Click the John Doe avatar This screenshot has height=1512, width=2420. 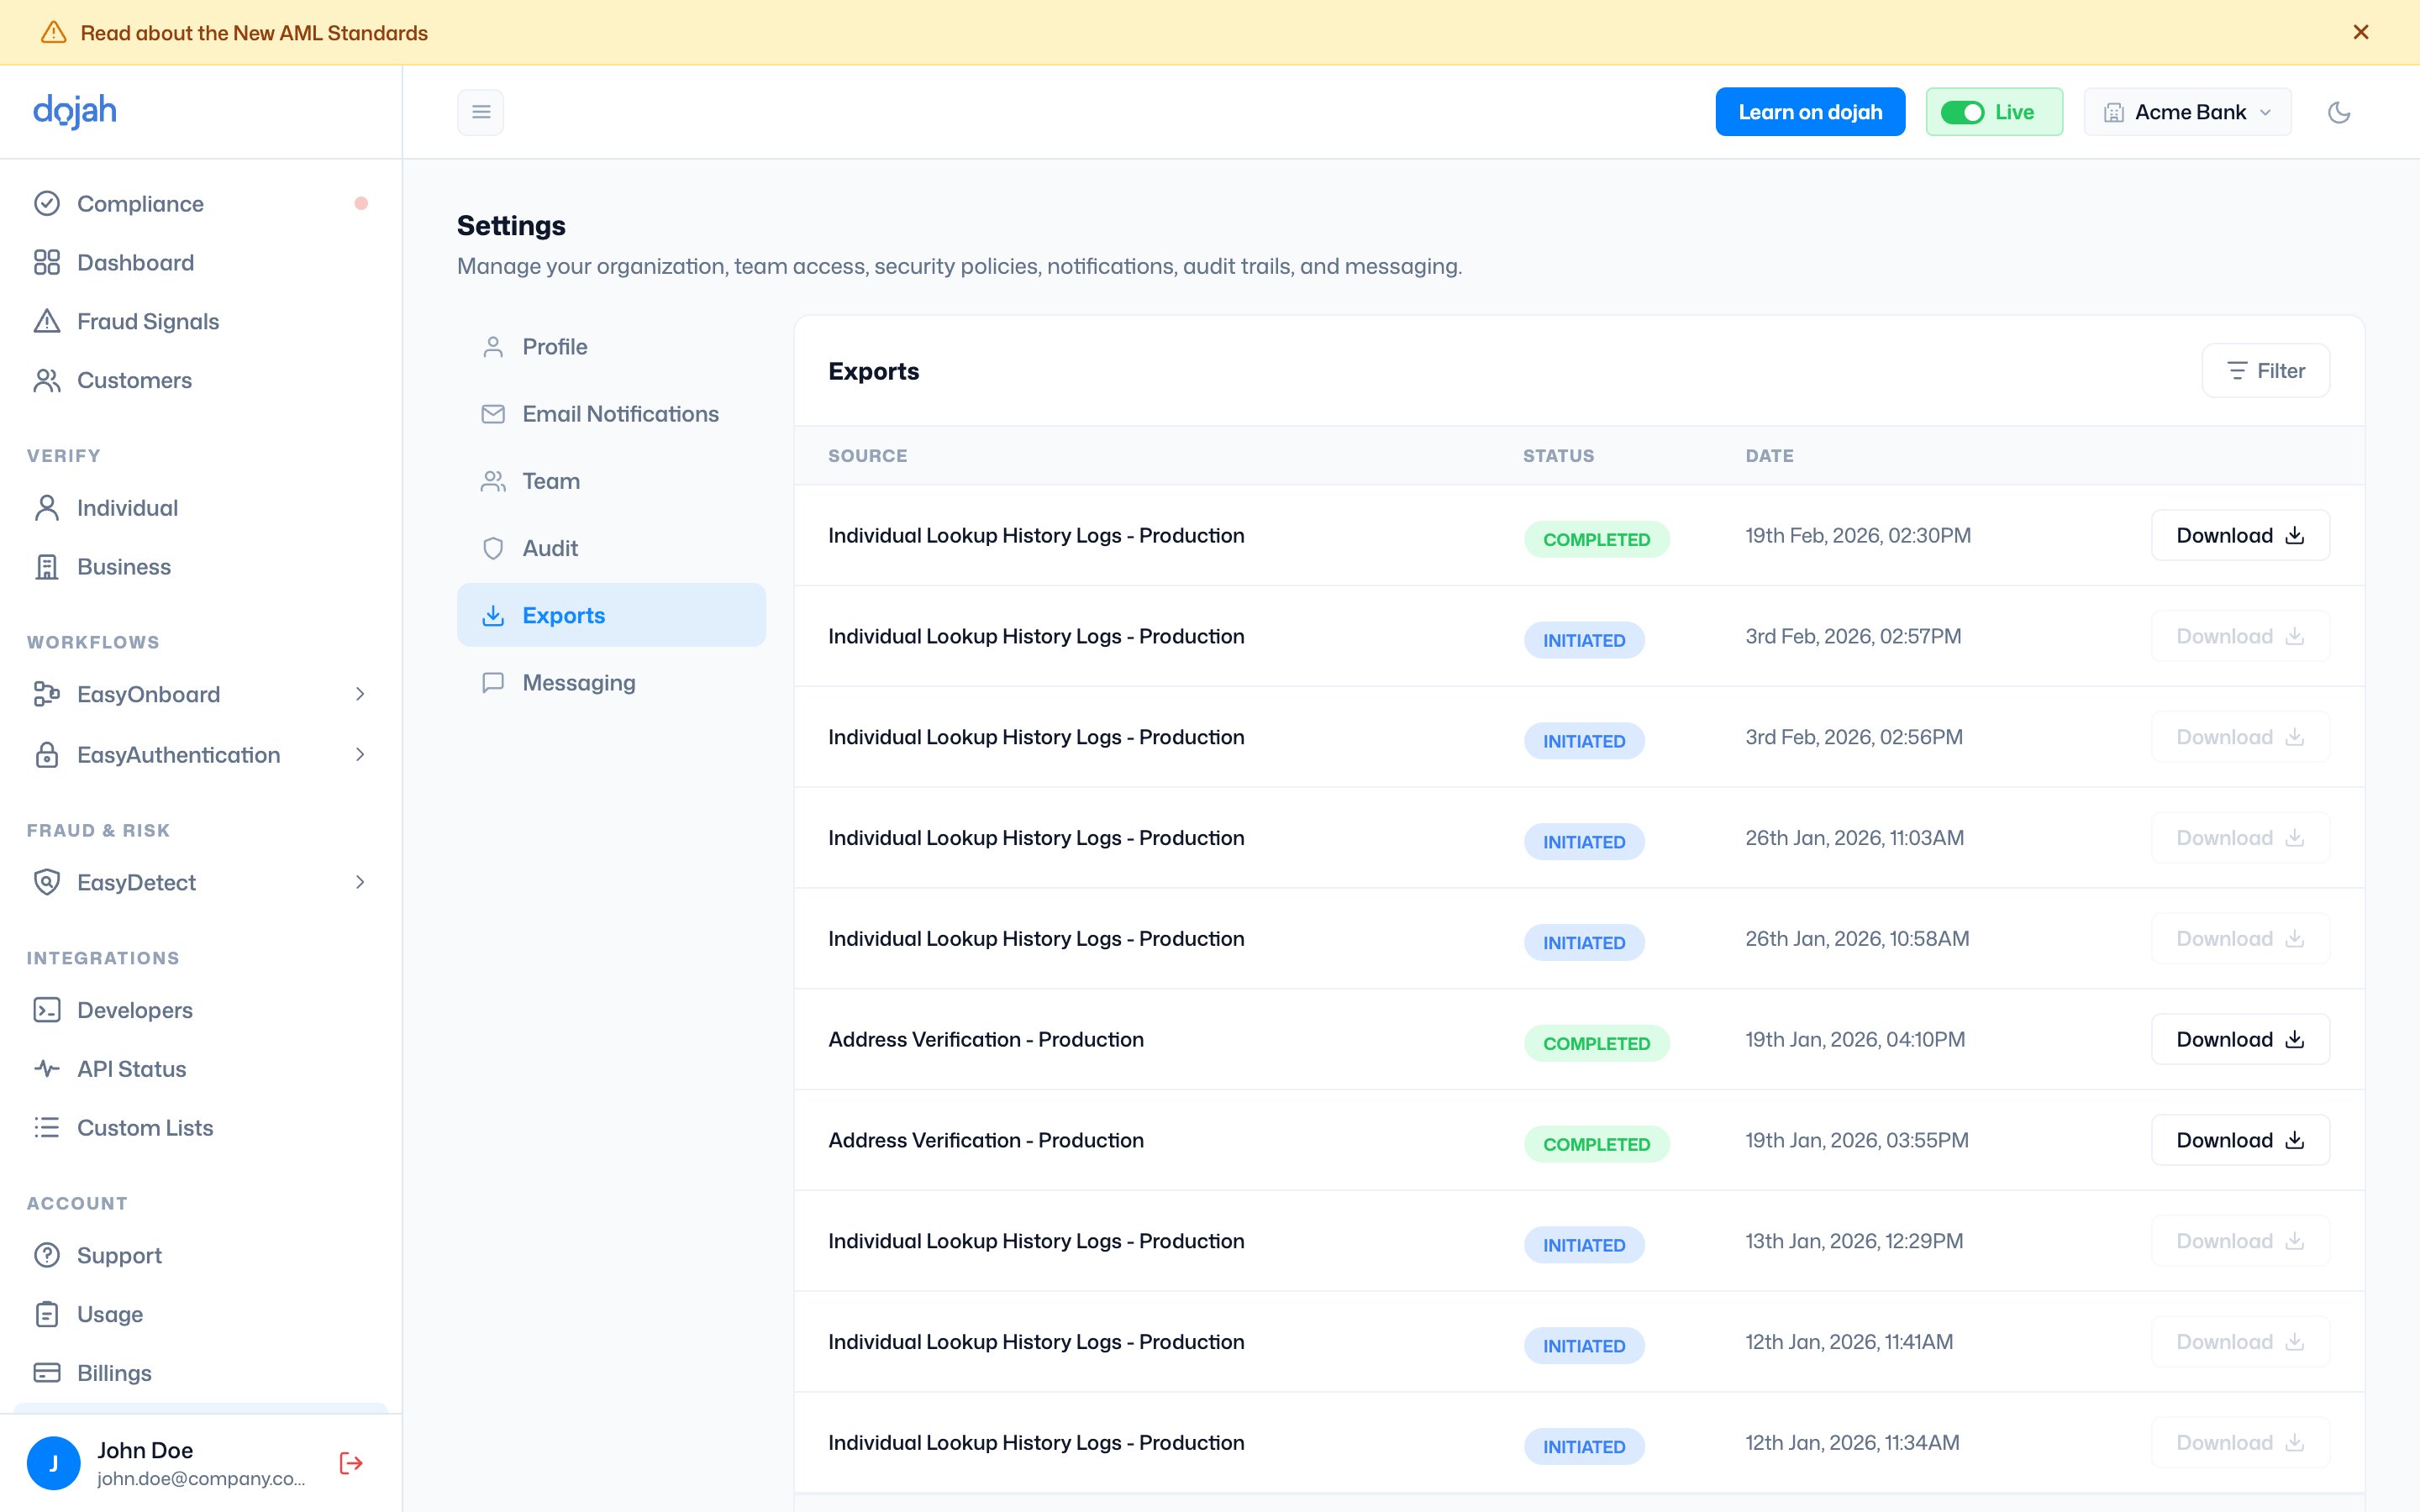53,1463
